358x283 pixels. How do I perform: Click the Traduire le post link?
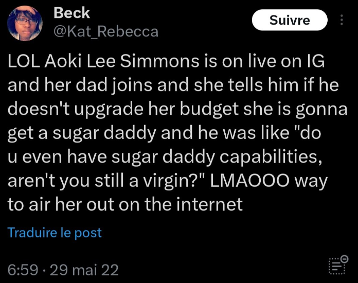click(x=55, y=233)
